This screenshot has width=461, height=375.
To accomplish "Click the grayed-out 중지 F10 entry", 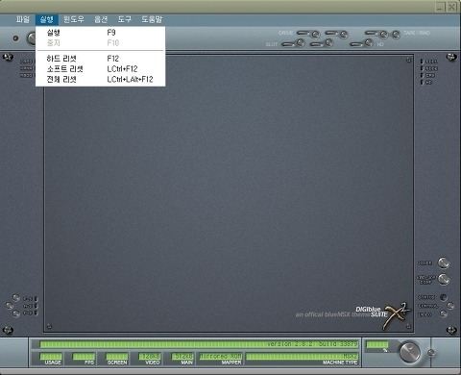I will pyautogui.click(x=101, y=42).
